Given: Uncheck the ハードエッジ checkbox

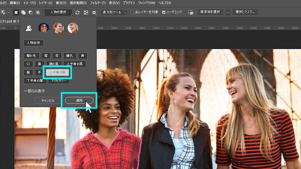Looking at the screenshot, I should pyautogui.click(x=164, y=12).
